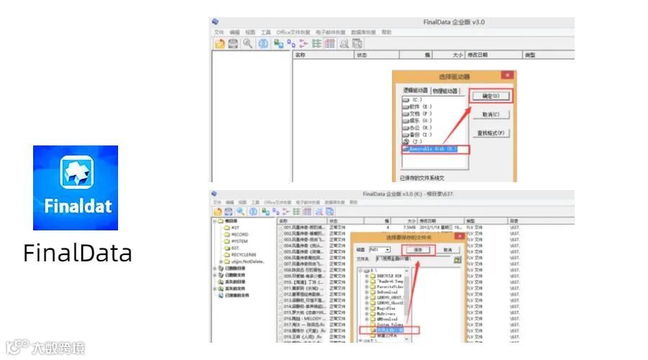This screenshot has width=648, height=360.
Task: Click 保存 in the save-folder dialog
Action: [418, 250]
